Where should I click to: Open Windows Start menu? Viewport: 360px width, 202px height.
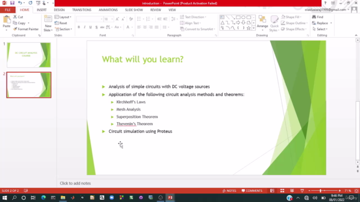pyautogui.click(x=4, y=198)
